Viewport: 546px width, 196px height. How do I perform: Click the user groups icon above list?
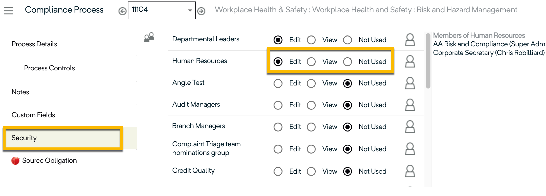[x=149, y=37]
